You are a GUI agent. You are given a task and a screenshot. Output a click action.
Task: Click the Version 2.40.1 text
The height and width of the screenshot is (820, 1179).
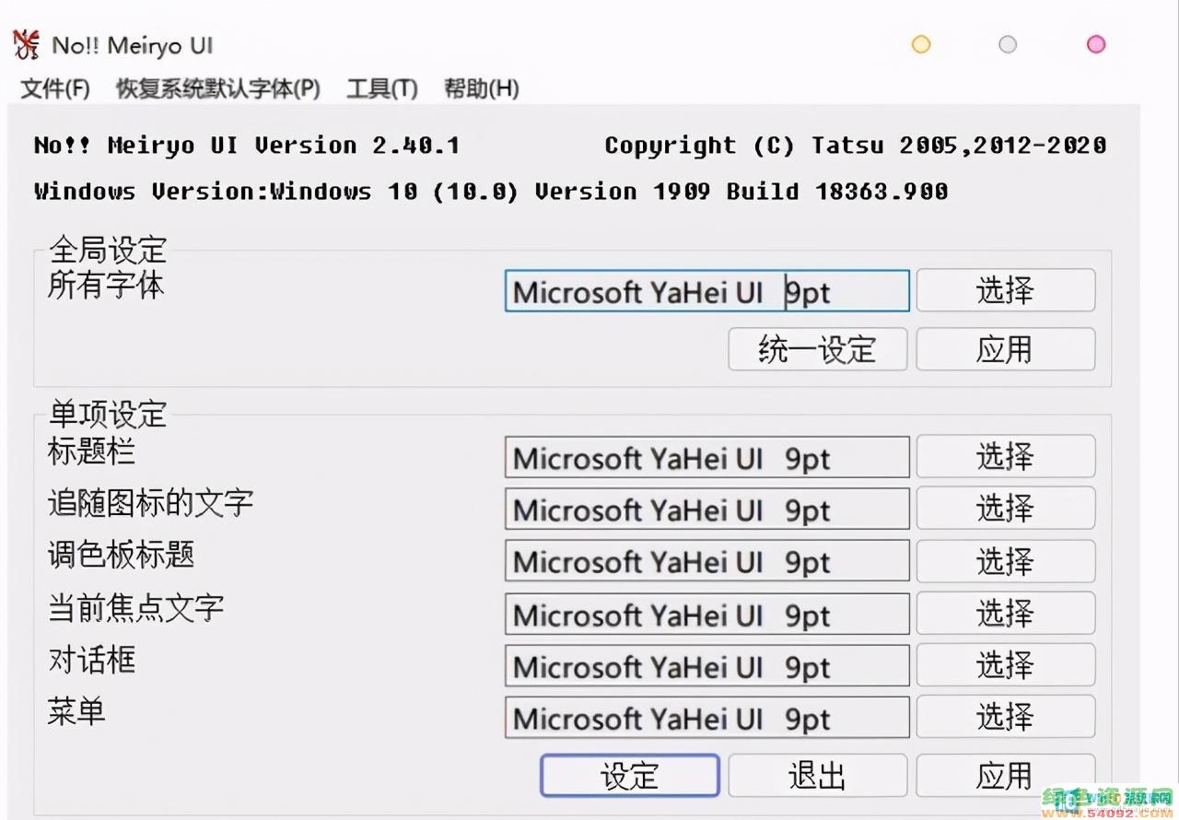[x=357, y=146]
